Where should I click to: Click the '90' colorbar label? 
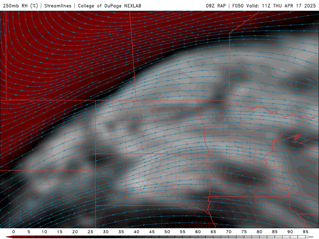point(290,232)
